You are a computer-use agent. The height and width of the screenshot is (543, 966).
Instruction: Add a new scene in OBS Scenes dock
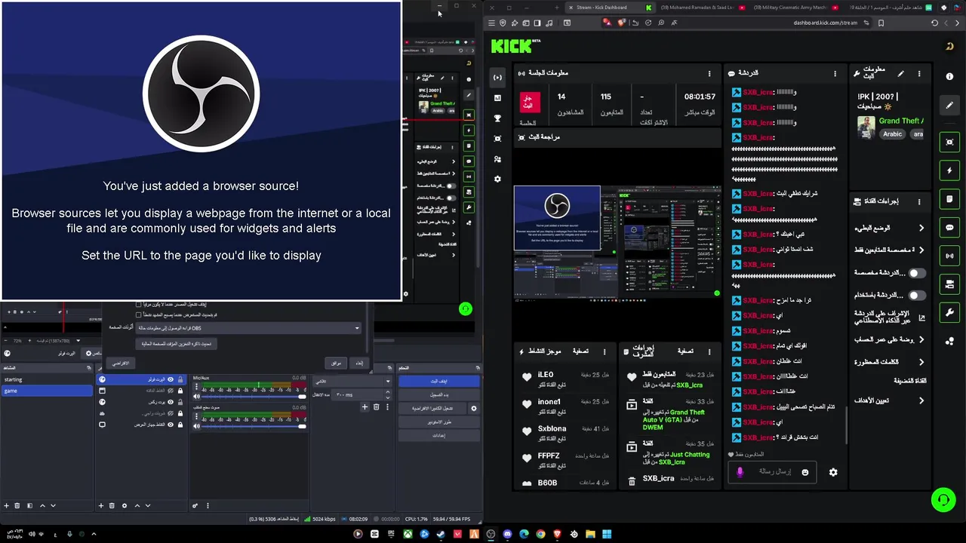pos(5,505)
